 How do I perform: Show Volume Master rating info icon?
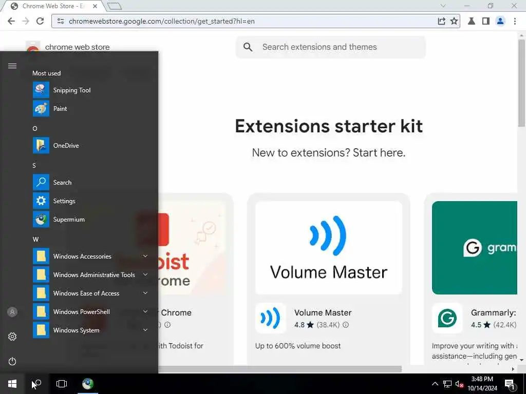346,325
